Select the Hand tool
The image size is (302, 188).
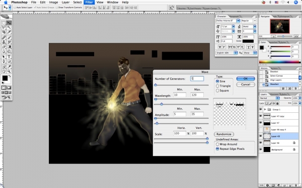click(x=4, y=71)
